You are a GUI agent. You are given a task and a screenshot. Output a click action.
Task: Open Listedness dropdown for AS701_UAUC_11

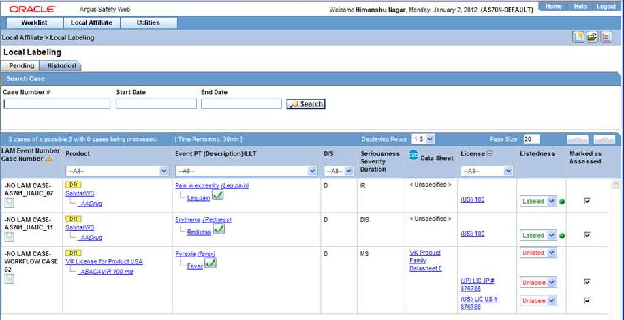[x=538, y=236]
